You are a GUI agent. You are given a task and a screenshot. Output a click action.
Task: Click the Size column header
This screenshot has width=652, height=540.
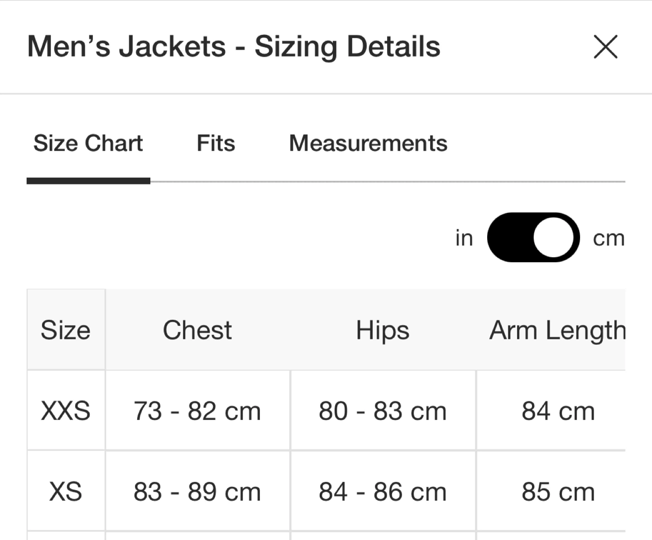(66, 330)
